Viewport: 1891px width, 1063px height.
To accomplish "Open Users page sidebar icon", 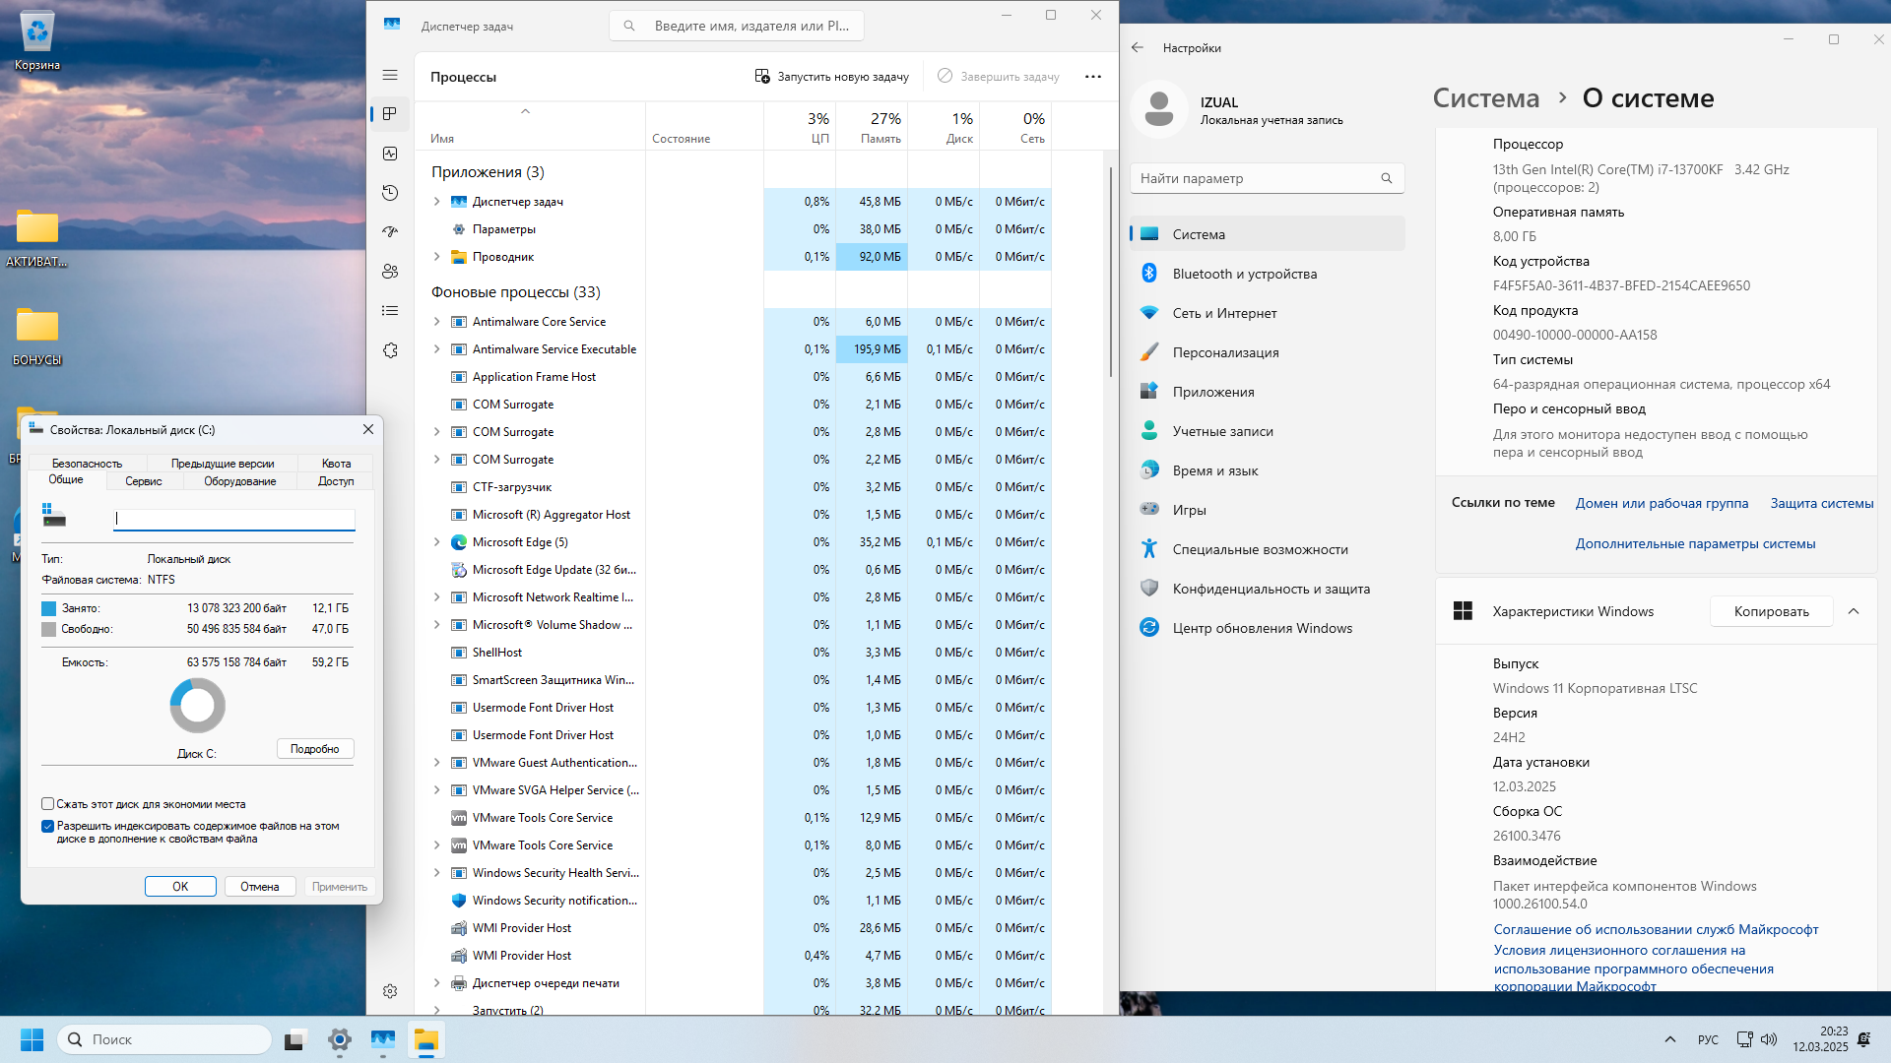I will pyautogui.click(x=390, y=272).
